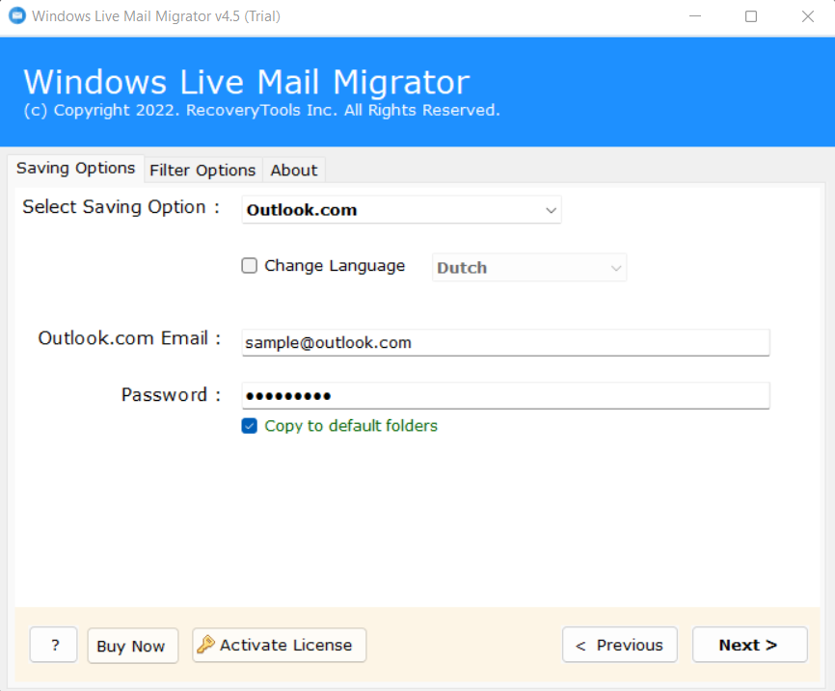Open the Dutch language dropdown

[528, 267]
